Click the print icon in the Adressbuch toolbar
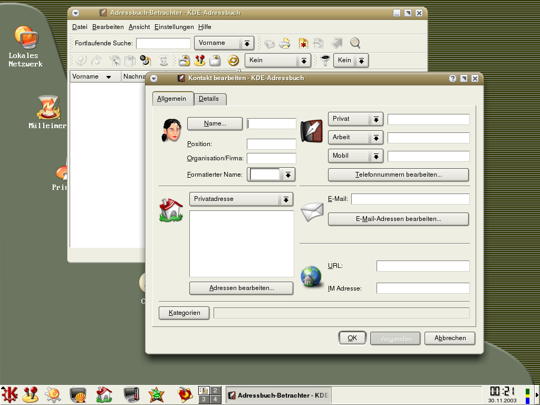This screenshot has height=405, width=540. (x=285, y=43)
